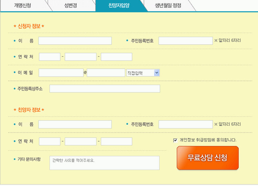
Task: Click middle phone box in 친양자 연락처
Action: [x=81, y=141]
